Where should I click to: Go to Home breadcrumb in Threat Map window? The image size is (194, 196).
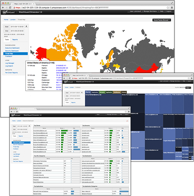(x=6, y=19)
